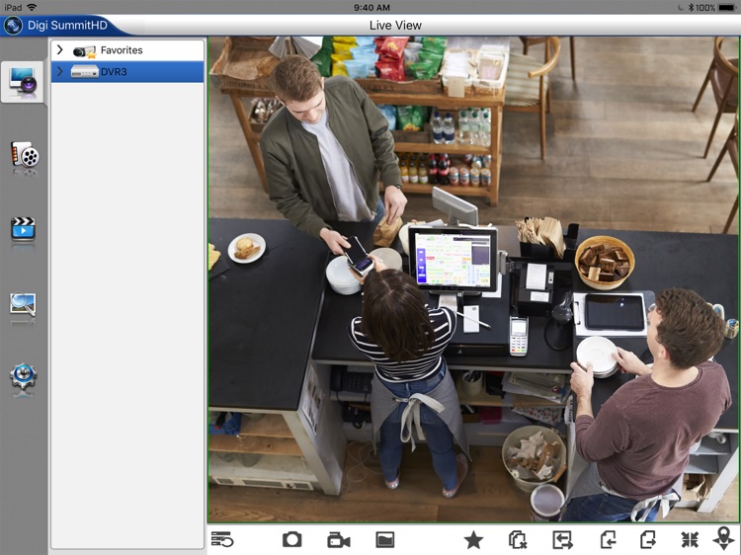Click the list-return icon at toolbar's left end
The image size is (741, 555).
(x=222, y=539)
